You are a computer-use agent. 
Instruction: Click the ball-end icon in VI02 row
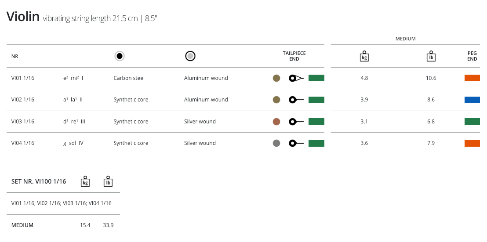click(296, 100)
